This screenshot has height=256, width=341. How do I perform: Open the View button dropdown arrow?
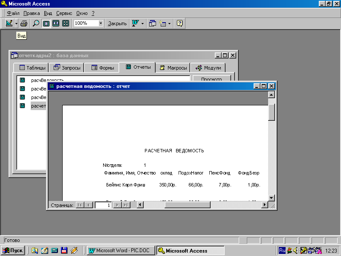coord(16,23)
